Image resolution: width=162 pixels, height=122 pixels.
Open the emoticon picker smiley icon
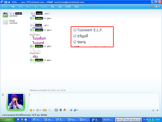(x=31, y=110)
